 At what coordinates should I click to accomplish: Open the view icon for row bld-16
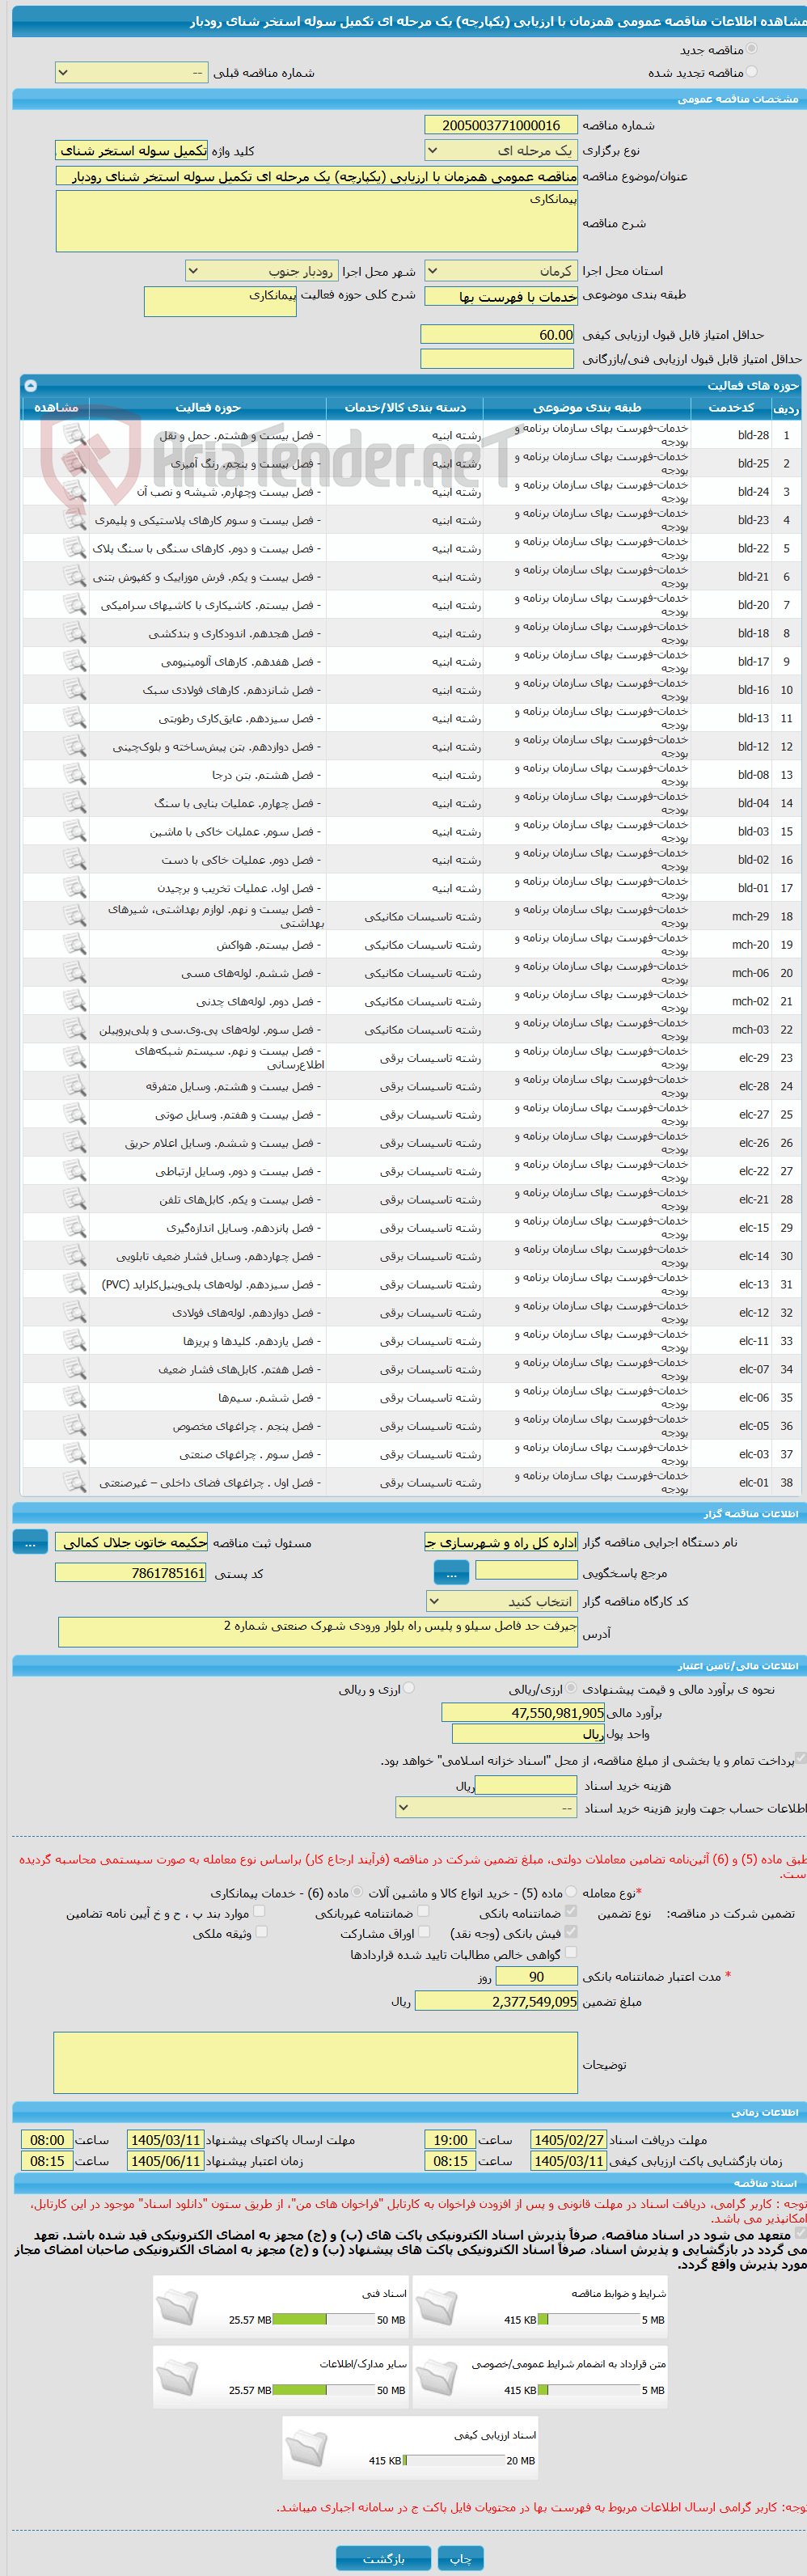click(x=74, y=689)
